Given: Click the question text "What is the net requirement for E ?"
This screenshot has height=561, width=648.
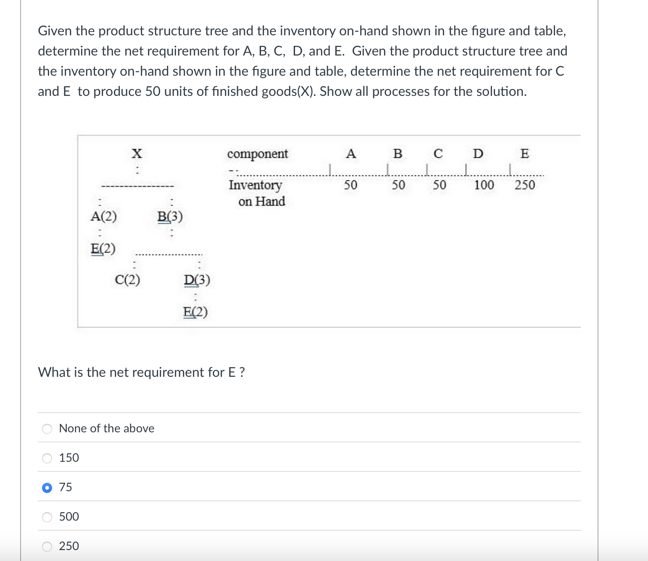Looking at the screenshot, I should coord(141,372).
